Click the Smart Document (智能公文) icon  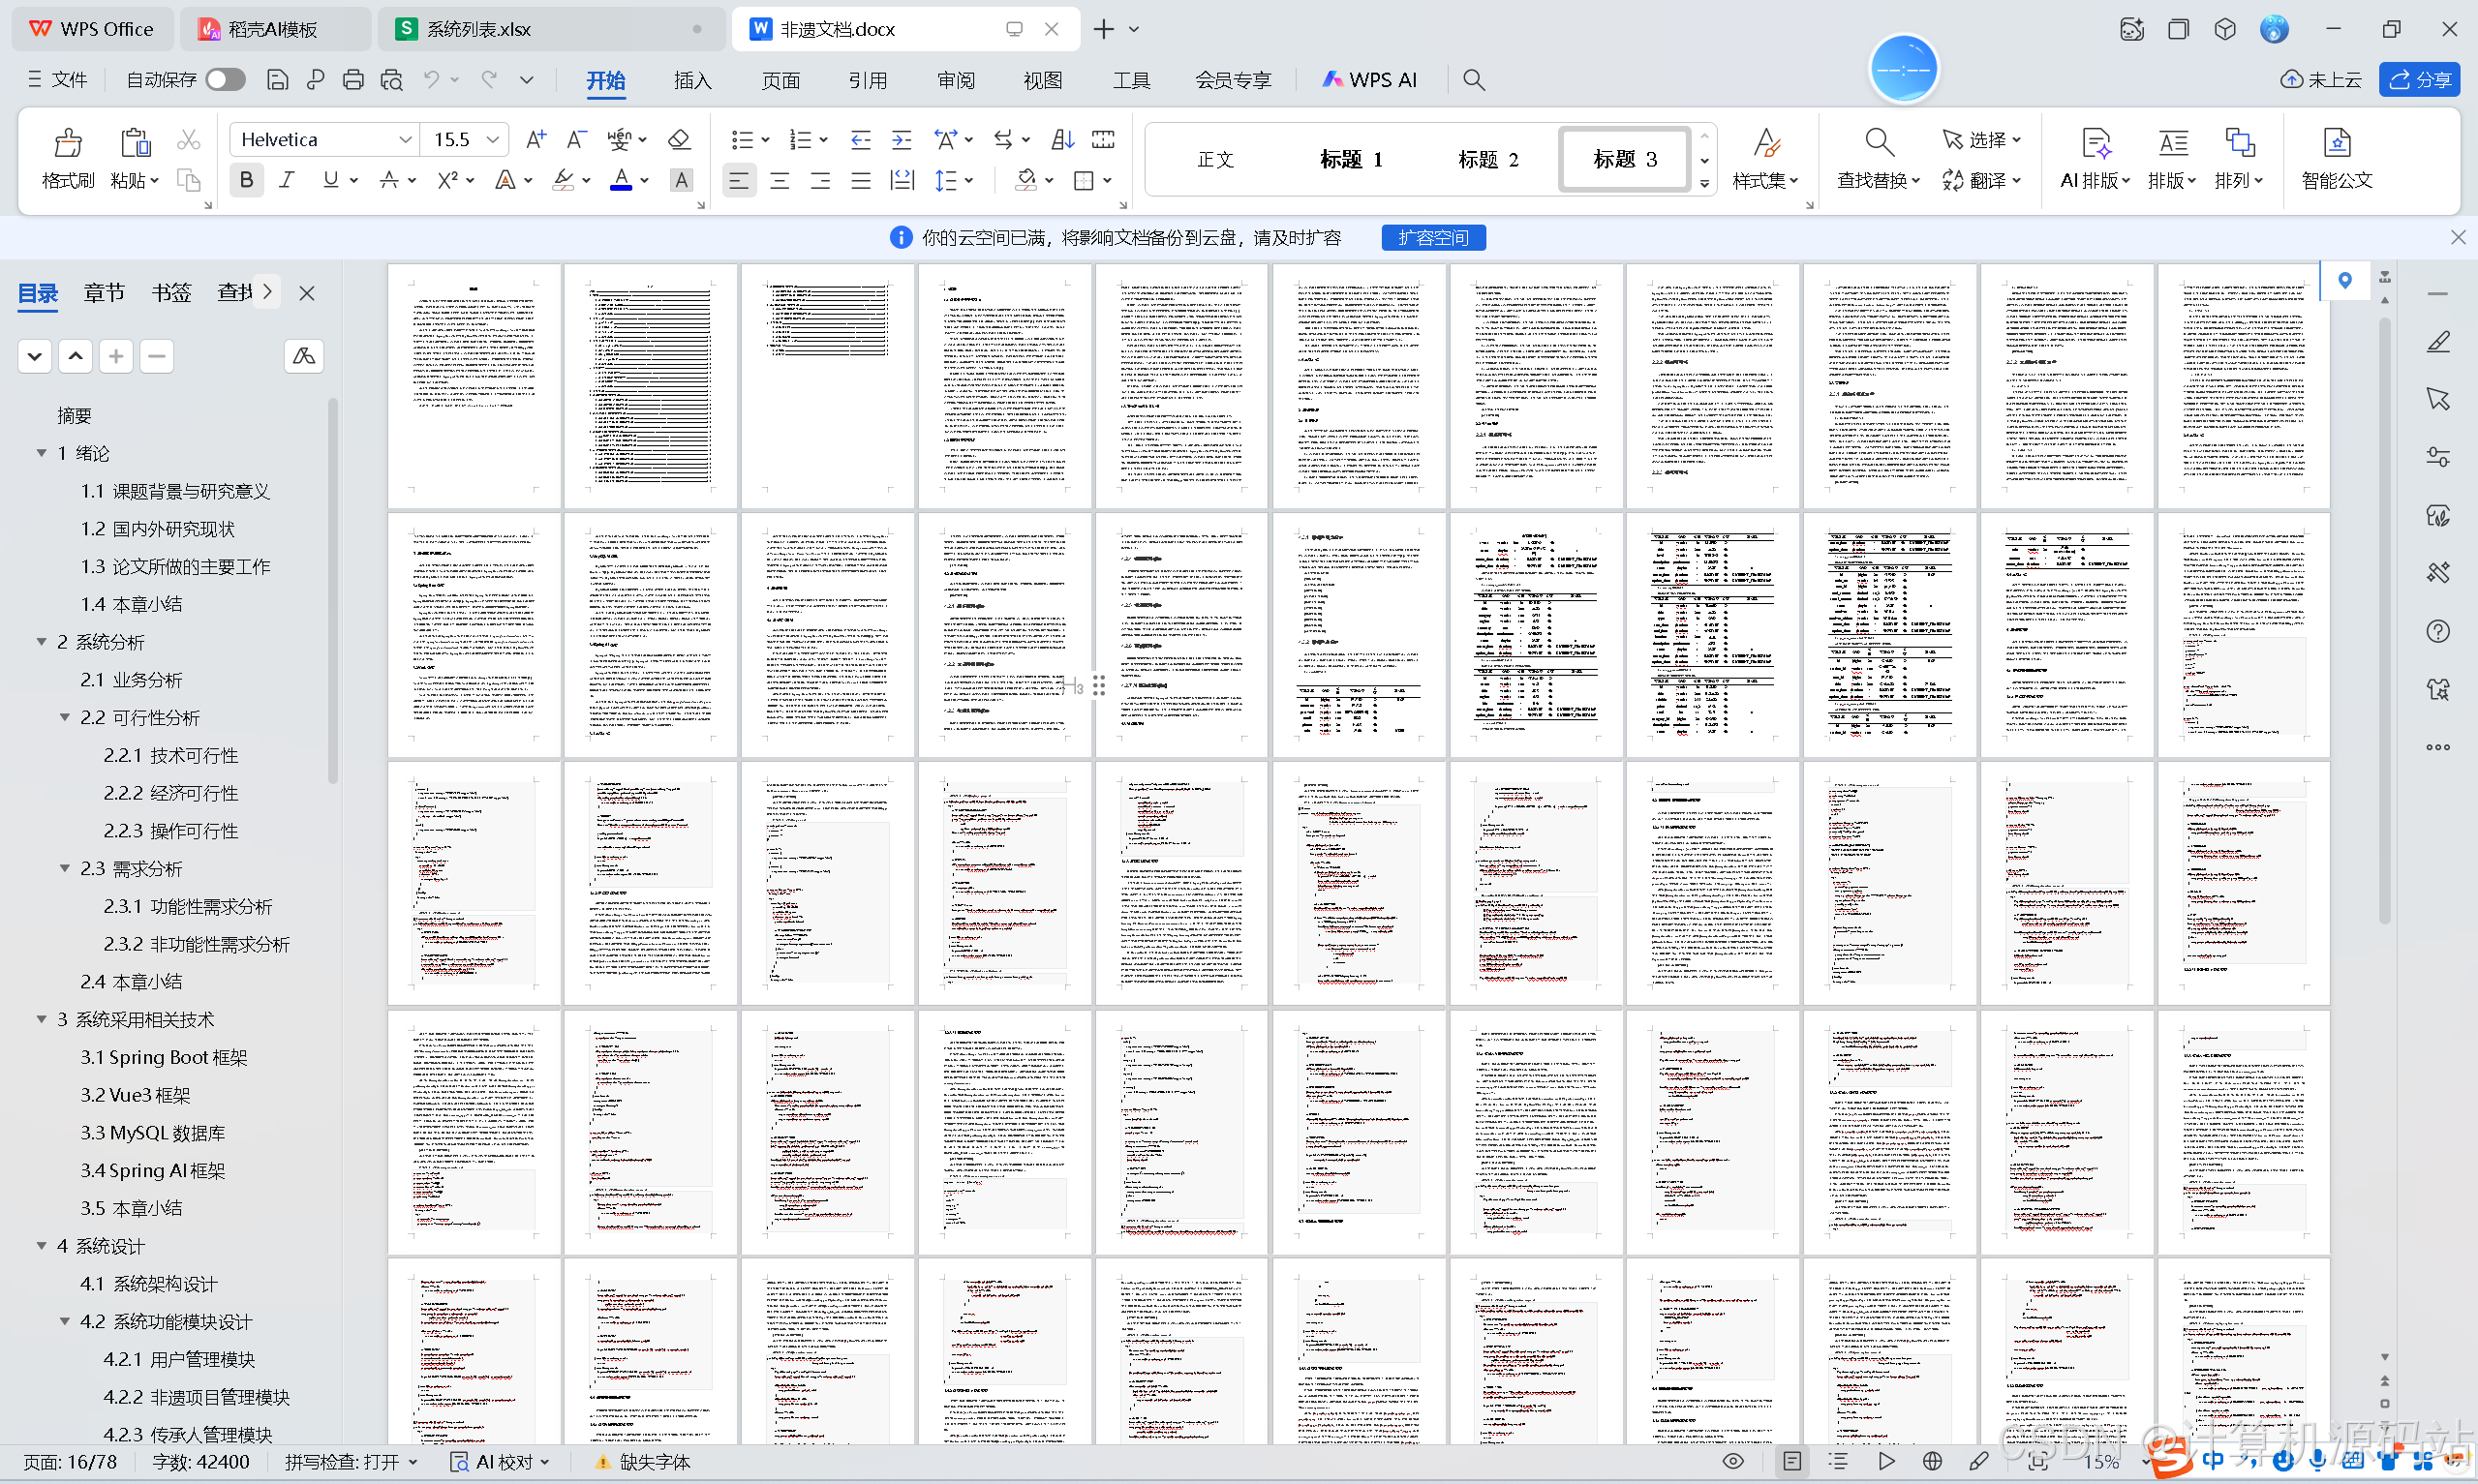2335,144
